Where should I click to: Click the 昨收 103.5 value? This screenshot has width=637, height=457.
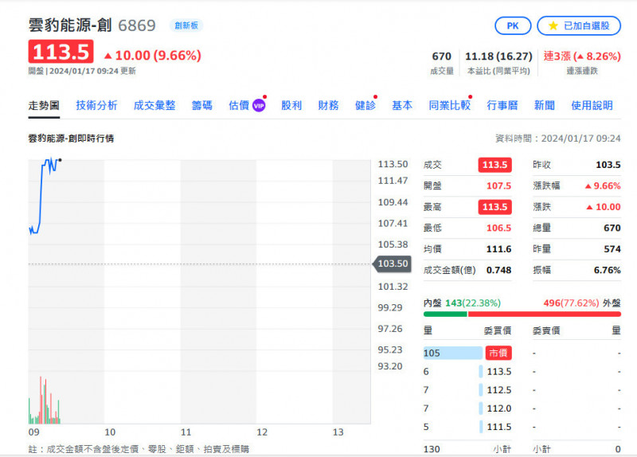point(608,165)
